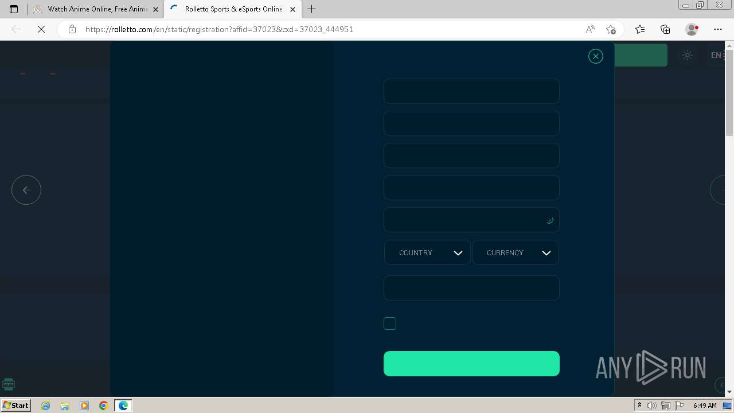This screenshot has height=413, width=734.
Task: Click dark green header button behind modal
Action: pos(641,55)
